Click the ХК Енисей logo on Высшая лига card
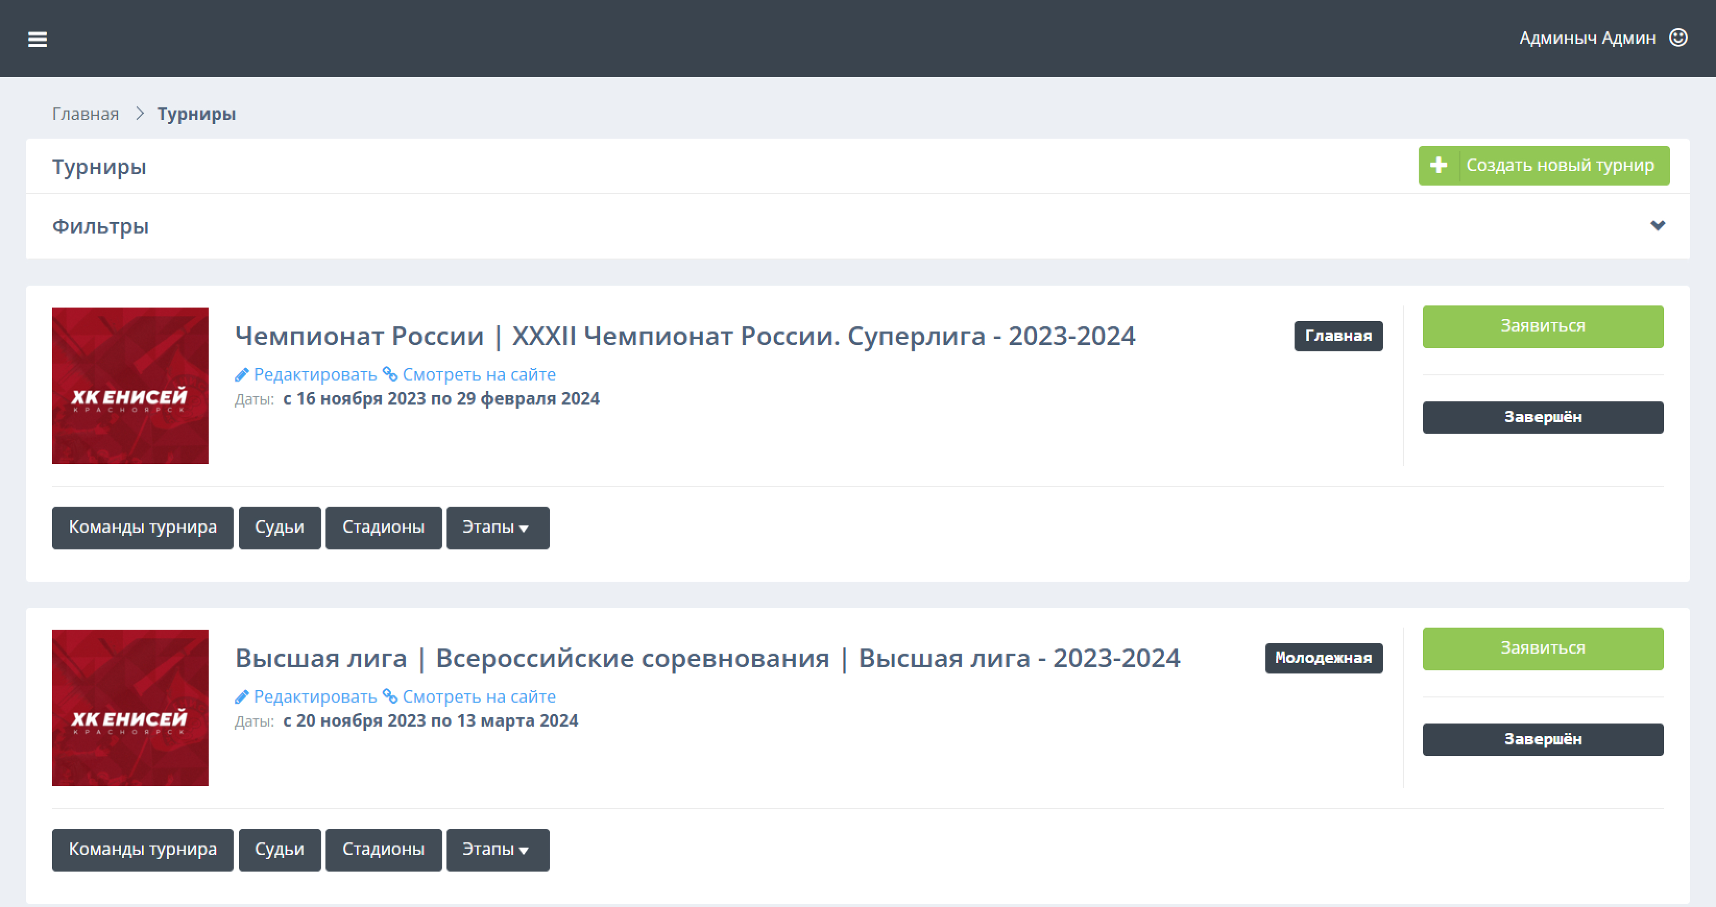The height and width of the screenshot is (907, 1716). (130, 708)
